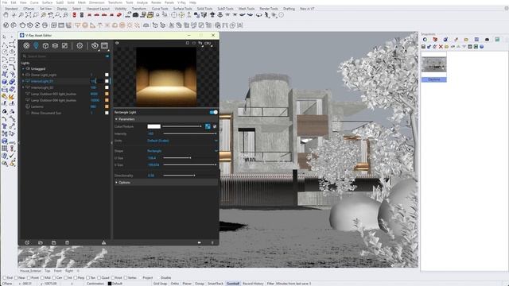Image resolution: width=509 pixels, height=286 pixels.
Task: Click the import asset icon at bottom left
Action: click(27, 242)
